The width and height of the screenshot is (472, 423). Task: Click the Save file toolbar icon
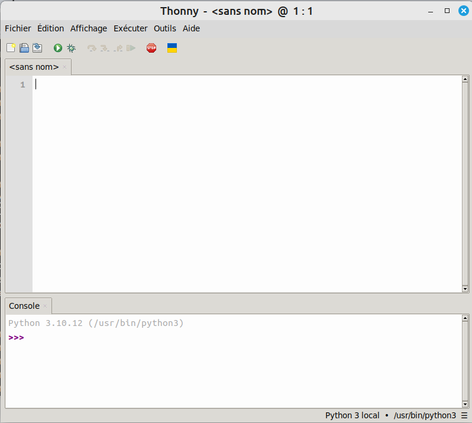(37, 48)
